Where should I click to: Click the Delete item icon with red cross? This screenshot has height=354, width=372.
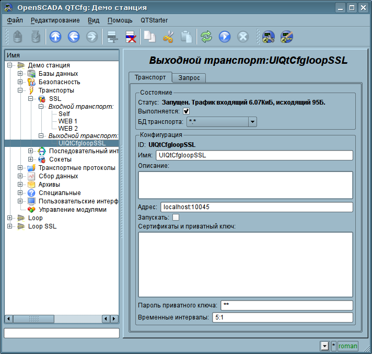pyautogui.click(x=130, y=37)
